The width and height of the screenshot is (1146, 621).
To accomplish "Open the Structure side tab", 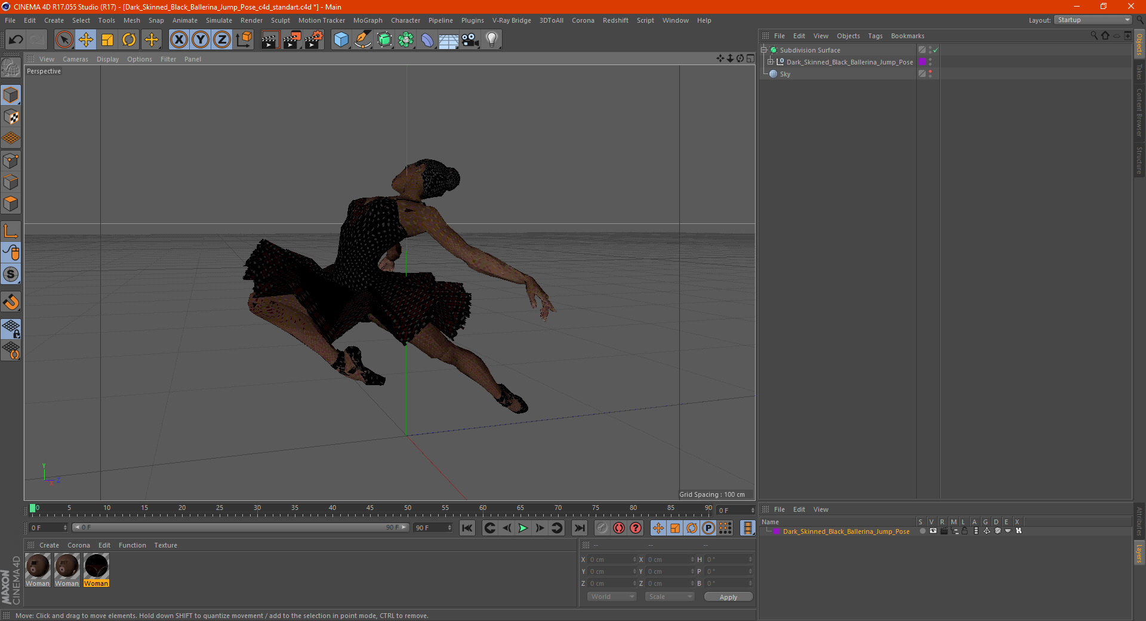I will point(1139,160).
